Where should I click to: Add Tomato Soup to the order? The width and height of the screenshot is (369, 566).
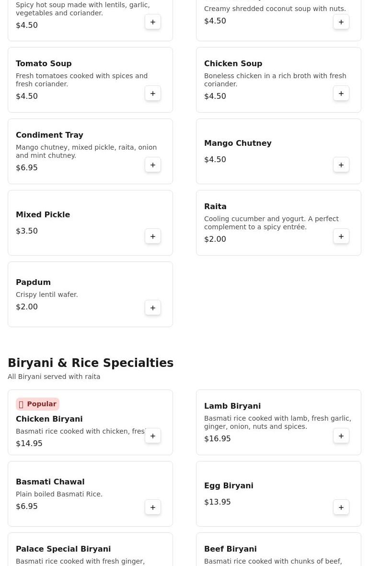pyautogui.click(x=153, y=94)
